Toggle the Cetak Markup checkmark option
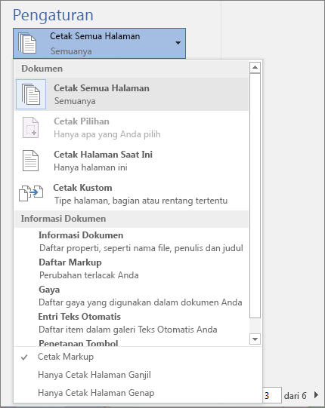 [138, 357]
